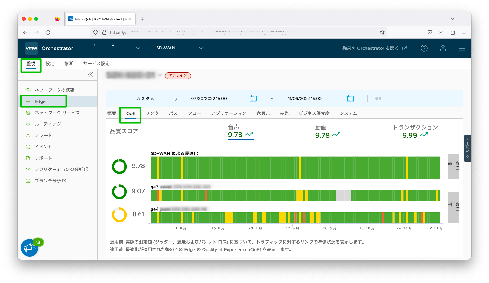Select the 音声 9.78 score
The height and width of the screenshot is (283, 489).
pos(241,131)
